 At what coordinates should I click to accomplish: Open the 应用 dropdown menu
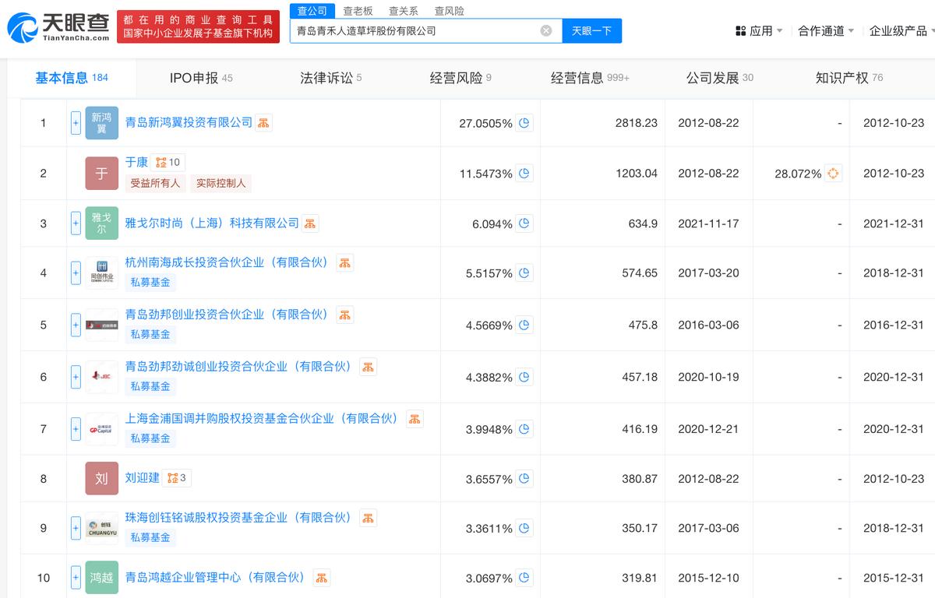tap(759, 30)
